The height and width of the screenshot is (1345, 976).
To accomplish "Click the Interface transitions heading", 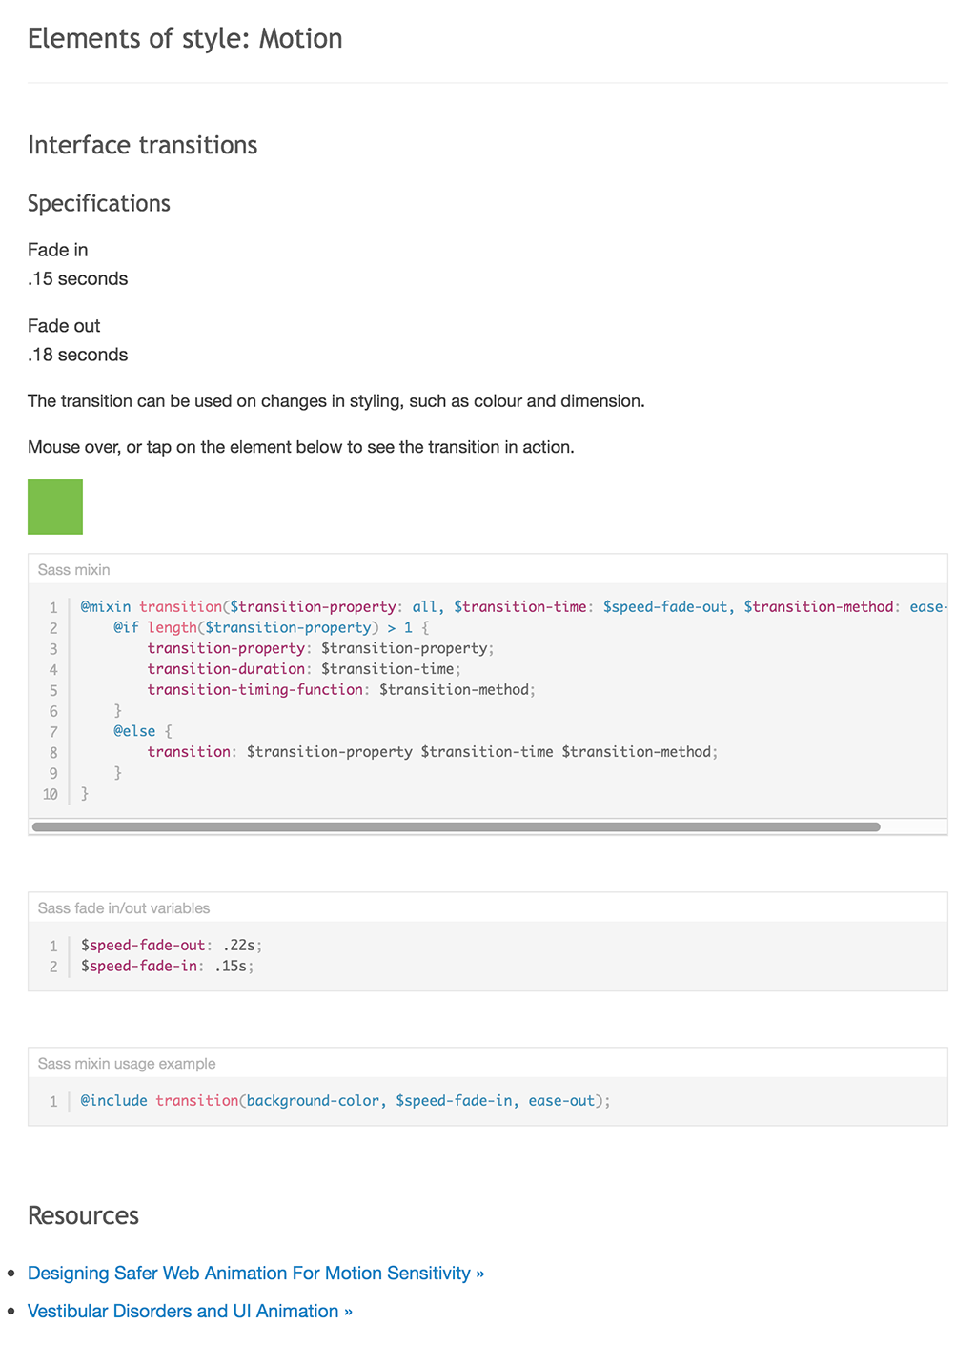I will [143, 145].
